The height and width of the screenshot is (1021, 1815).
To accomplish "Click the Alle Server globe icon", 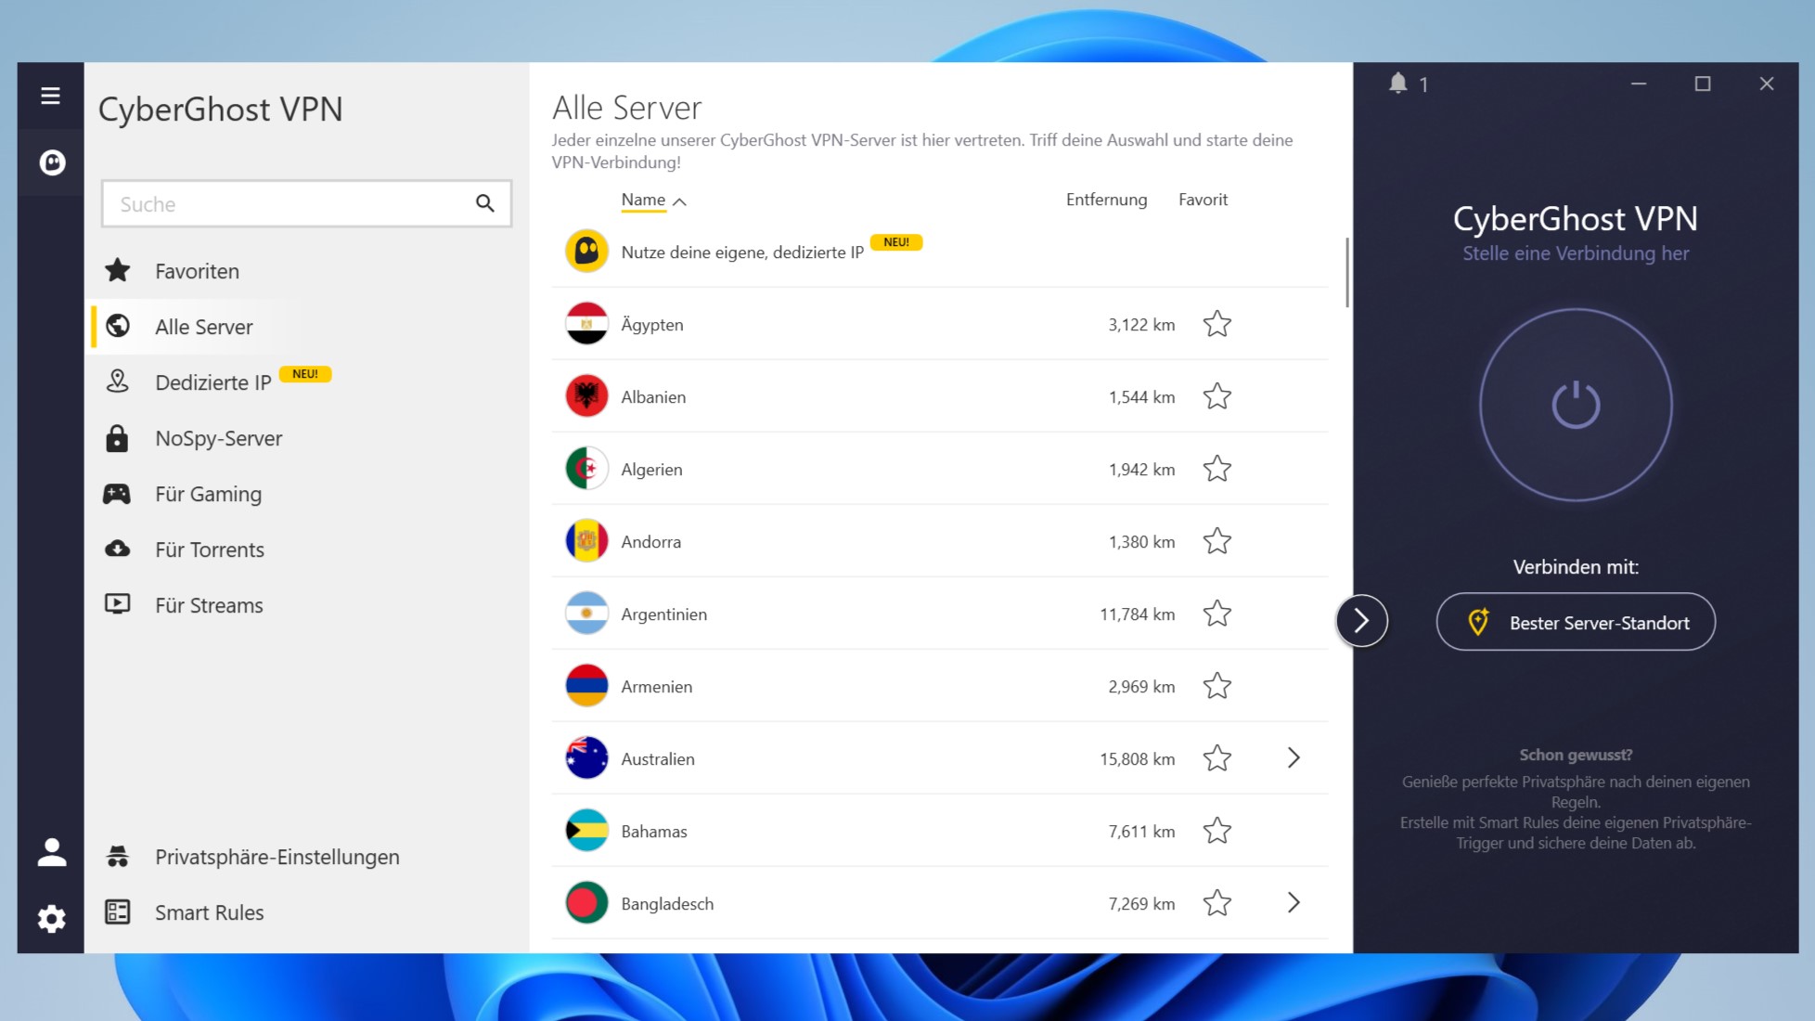I will [x=117, y=326].
